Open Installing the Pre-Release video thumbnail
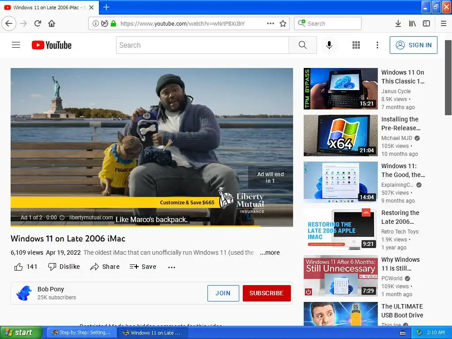Image resolution: width=452 pixels, height=339 pixels. (x=341, y=136)
